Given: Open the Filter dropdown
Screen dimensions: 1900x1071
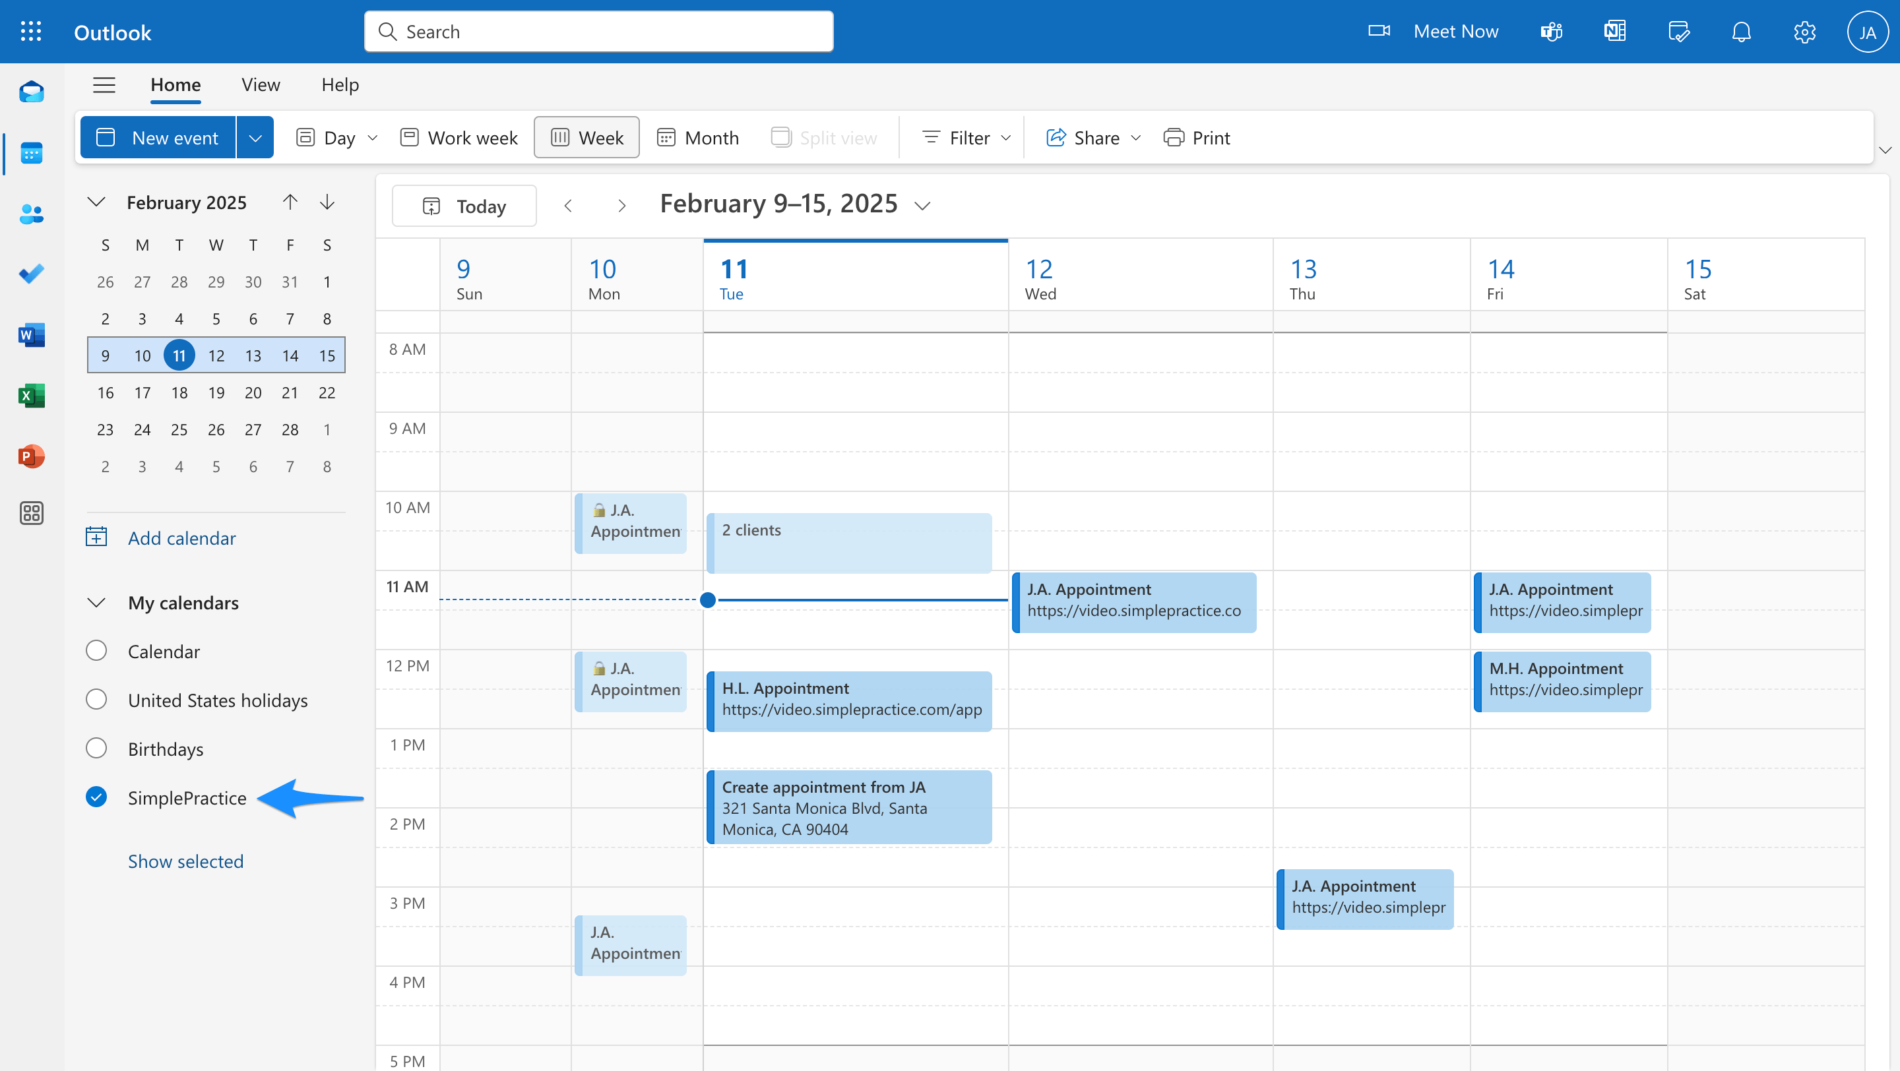Looking at the screenshot, I should click(x=965, y=138).
